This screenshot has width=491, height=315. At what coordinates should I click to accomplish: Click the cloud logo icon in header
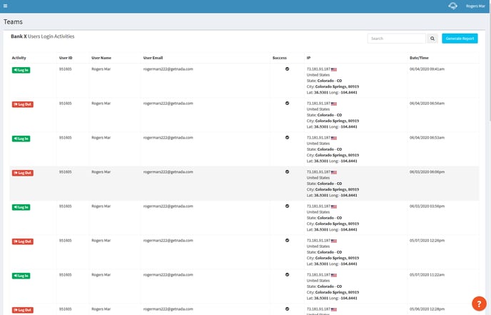(x=452, y=6)
